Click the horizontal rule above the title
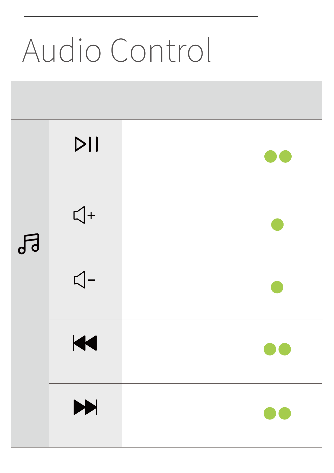The width and height of the screenshot is (334, 473). pos(141,17)
